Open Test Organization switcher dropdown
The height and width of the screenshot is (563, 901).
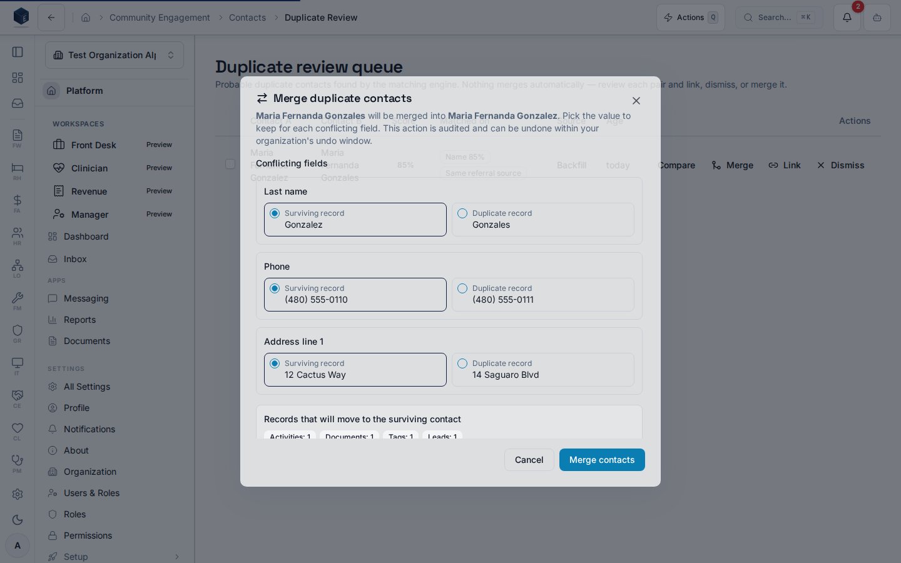[115, 55]
